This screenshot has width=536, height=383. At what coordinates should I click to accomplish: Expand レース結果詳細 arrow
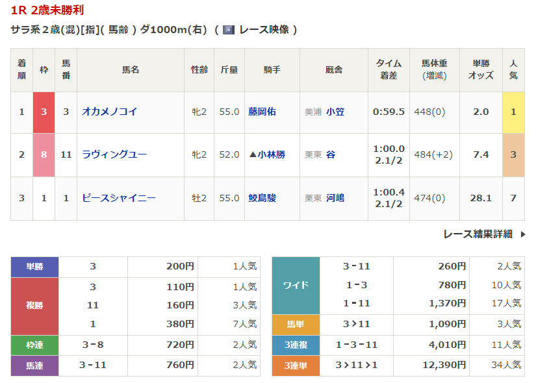(523, 234)
